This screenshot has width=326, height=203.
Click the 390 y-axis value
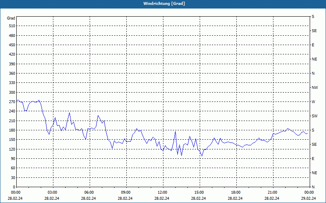pos(12,64)
